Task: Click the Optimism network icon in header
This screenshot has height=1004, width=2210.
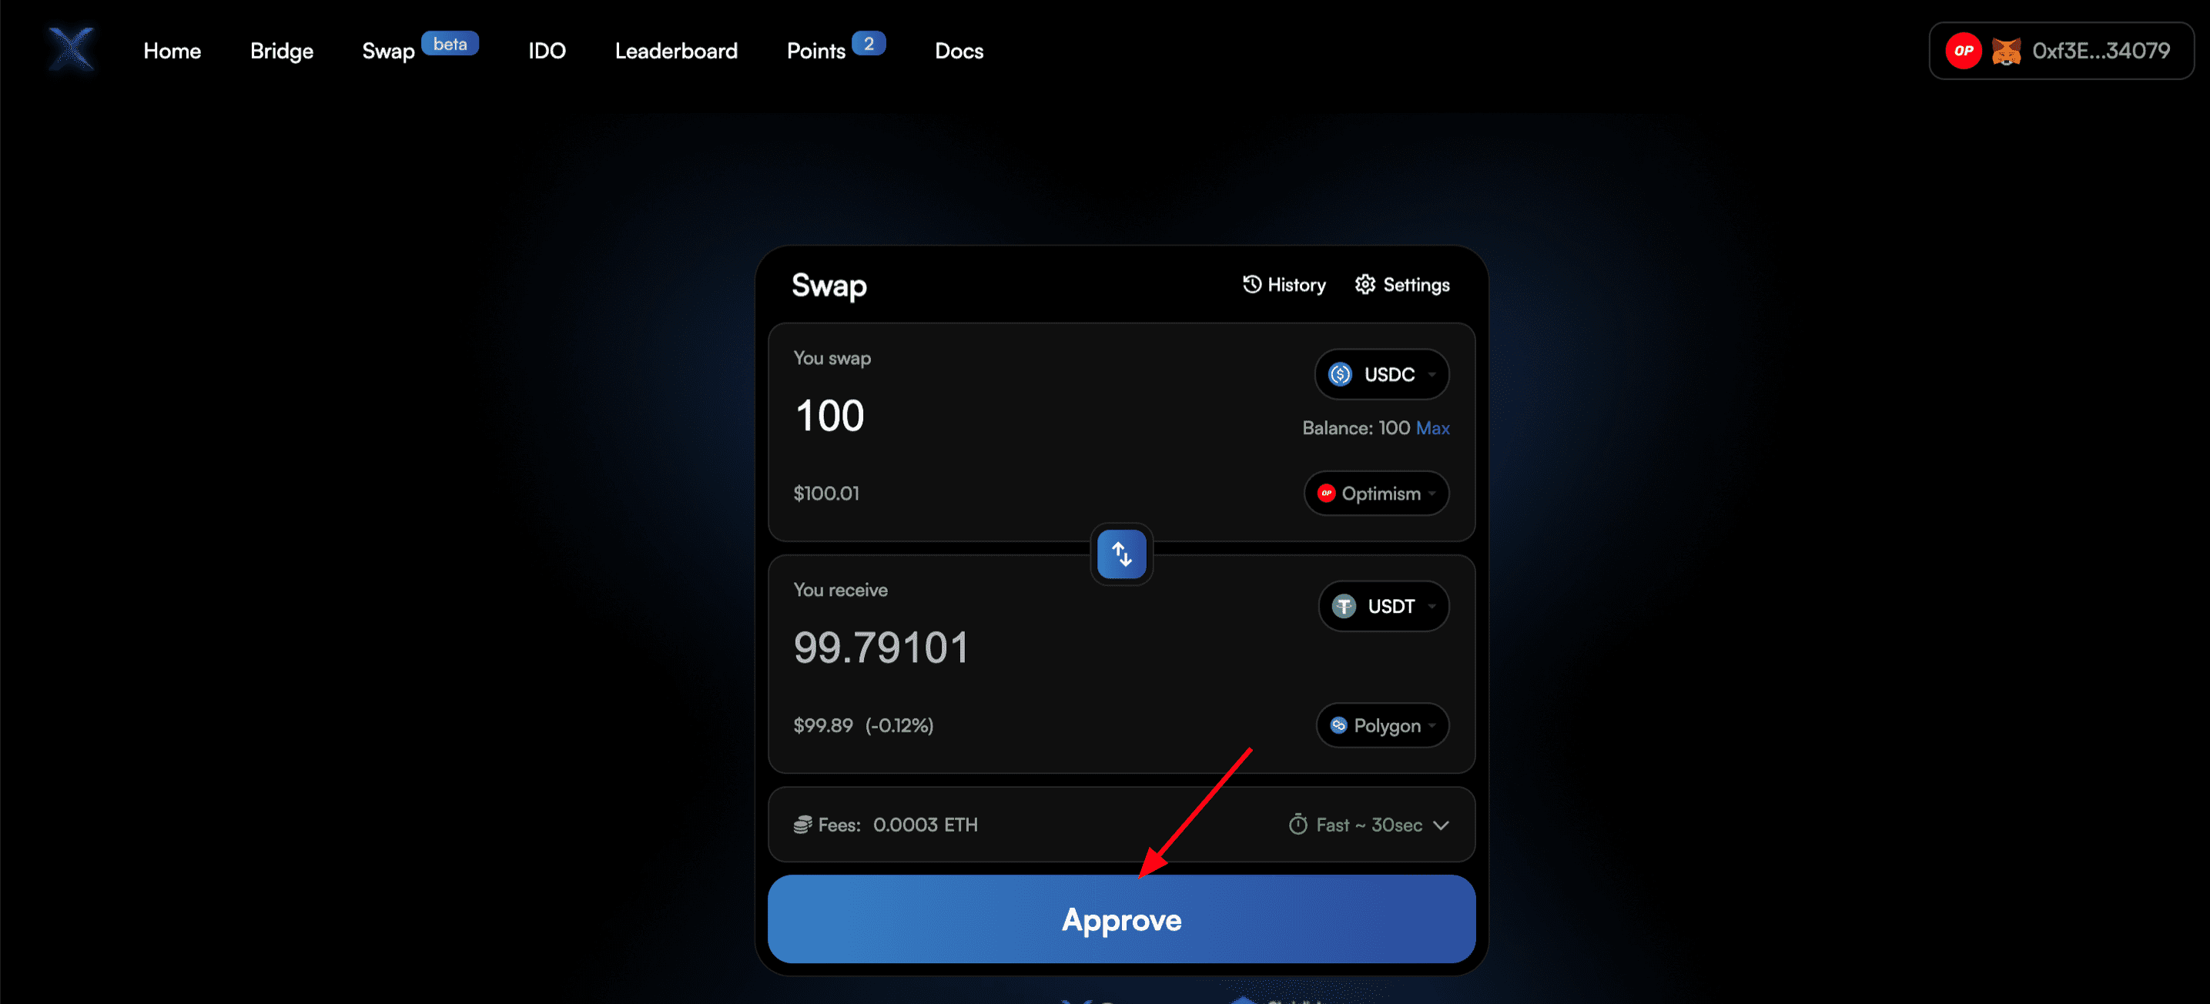Action: (1963, 51)
